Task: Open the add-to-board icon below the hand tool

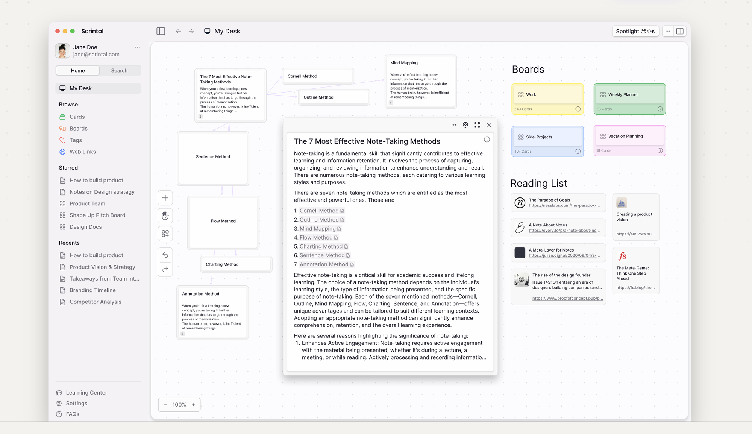Action: click(165, 234)
